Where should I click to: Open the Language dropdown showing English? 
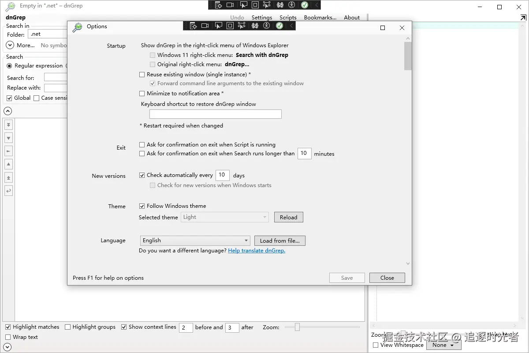point(195,240)
